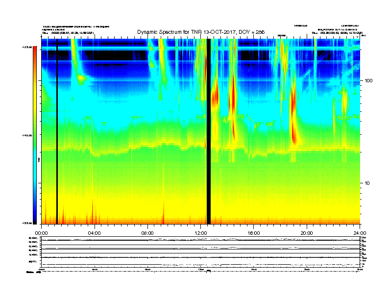This screenshot has height=300, width=388.
Task: Click the '08:00' time axis label
Action: [147, 233]
